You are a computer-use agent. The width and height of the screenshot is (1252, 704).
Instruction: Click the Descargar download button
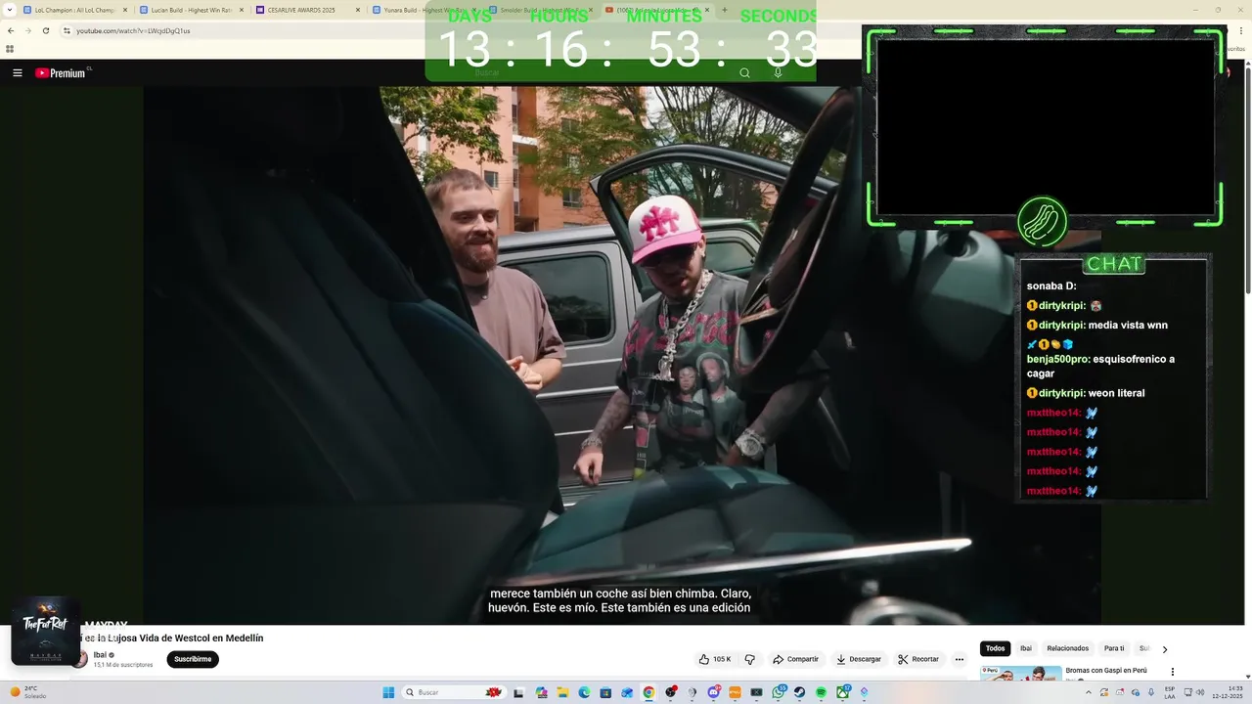click(858, 659)
